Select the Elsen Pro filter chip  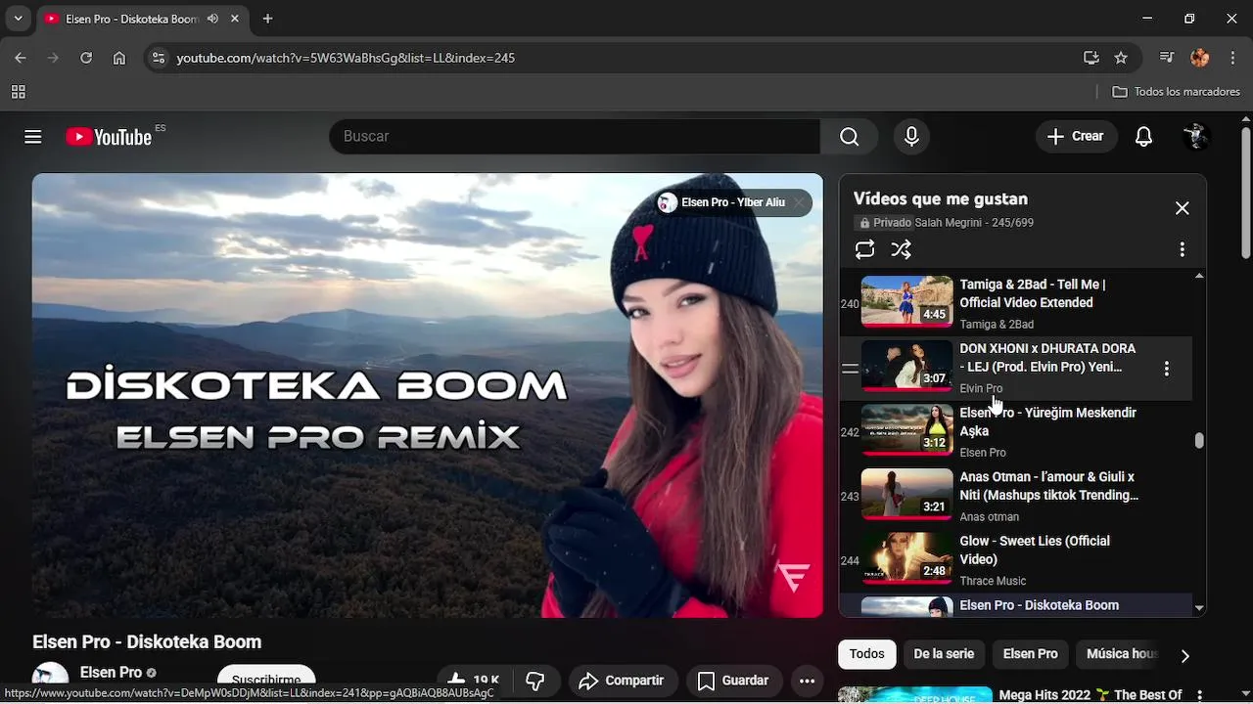coord(1030,654)
